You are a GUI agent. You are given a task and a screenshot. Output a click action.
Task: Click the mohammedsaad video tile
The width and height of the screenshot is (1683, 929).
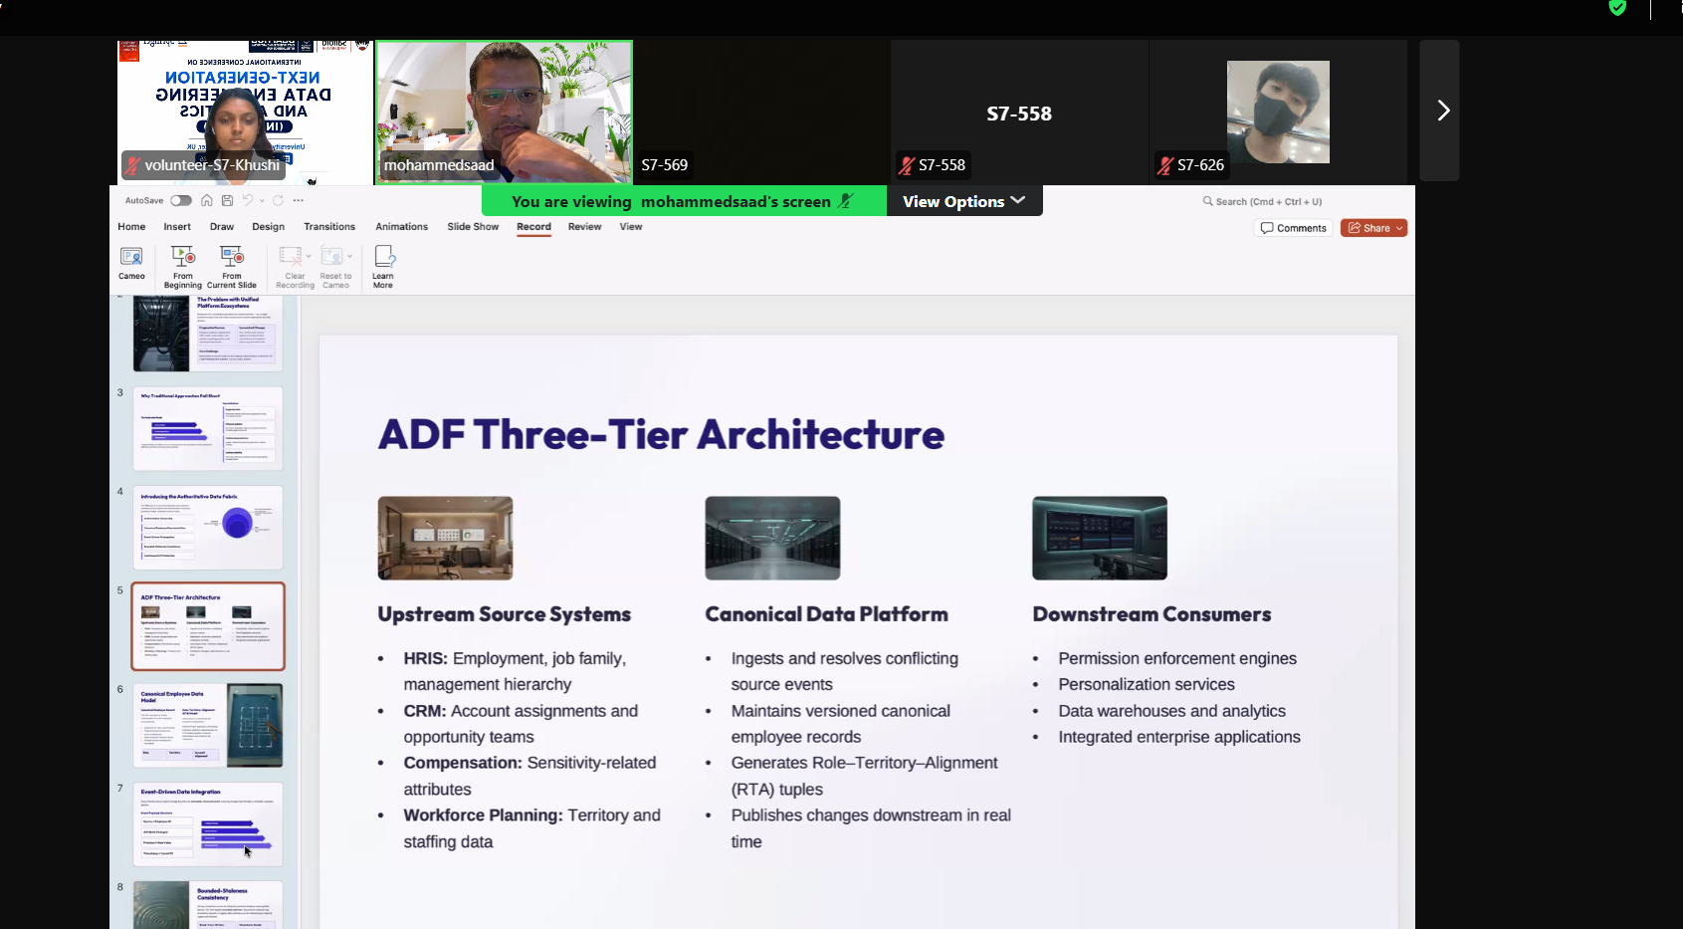504,112
